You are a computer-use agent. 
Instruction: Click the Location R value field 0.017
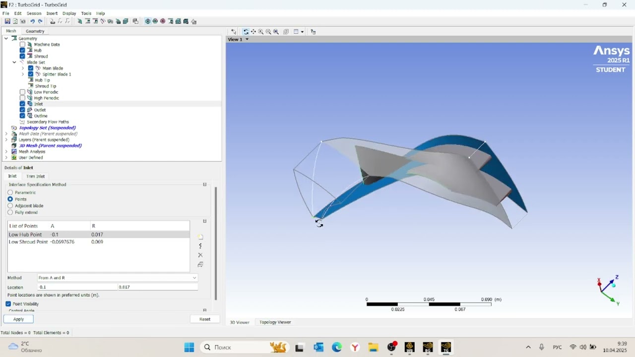tap(158, 287)
